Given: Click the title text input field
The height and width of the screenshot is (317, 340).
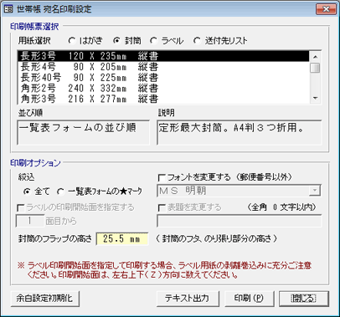Looking at the screenshot, I should (239, 221).
